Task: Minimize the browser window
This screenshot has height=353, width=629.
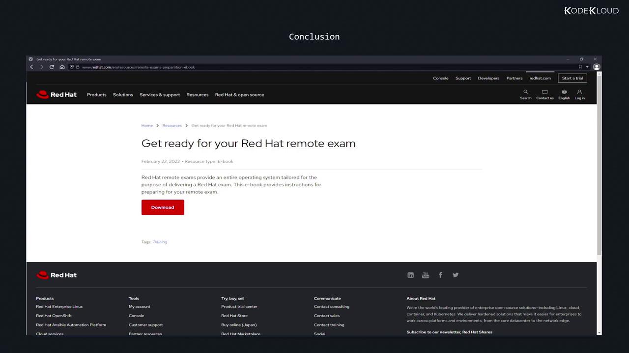Action: (x=568, y=59)
